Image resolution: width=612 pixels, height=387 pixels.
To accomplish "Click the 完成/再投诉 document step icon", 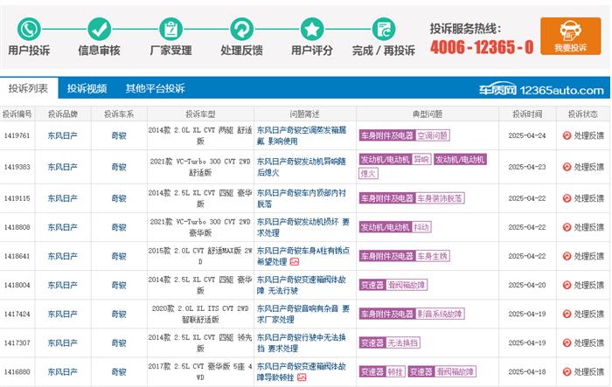I will [384, 29].
